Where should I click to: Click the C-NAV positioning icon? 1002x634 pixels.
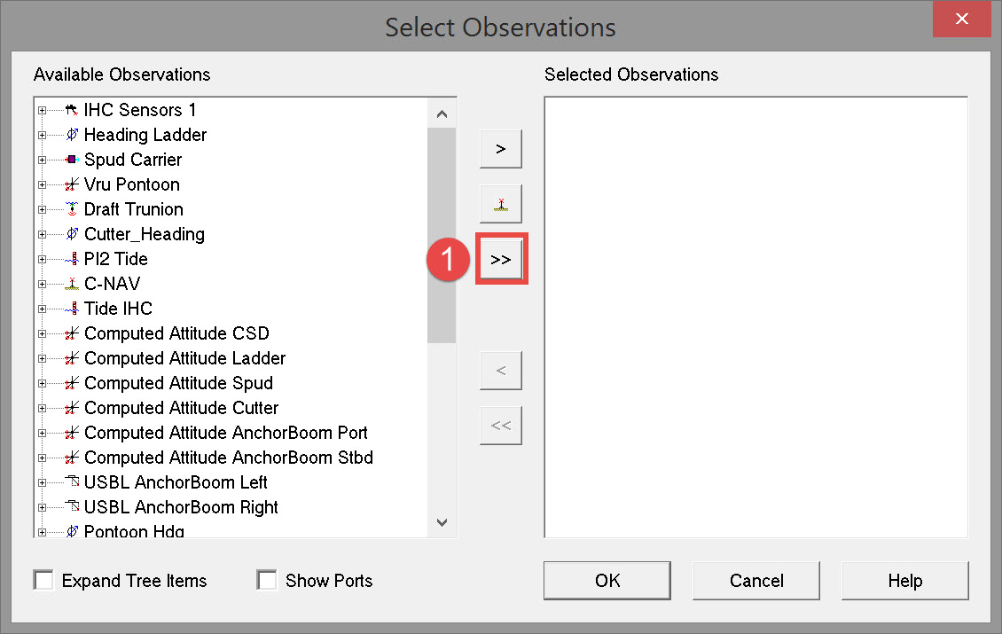pos(72,284)
